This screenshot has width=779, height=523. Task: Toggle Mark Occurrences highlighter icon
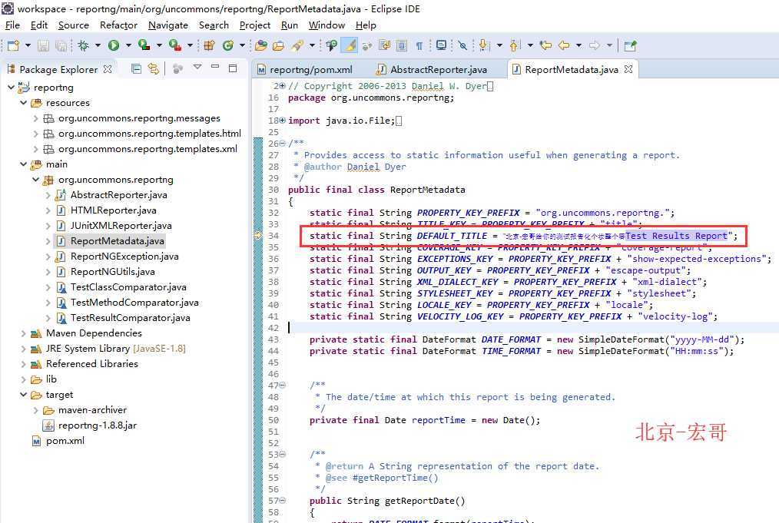click(350, 45)
